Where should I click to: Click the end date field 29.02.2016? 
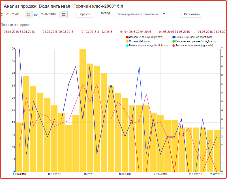coord(49,14)
